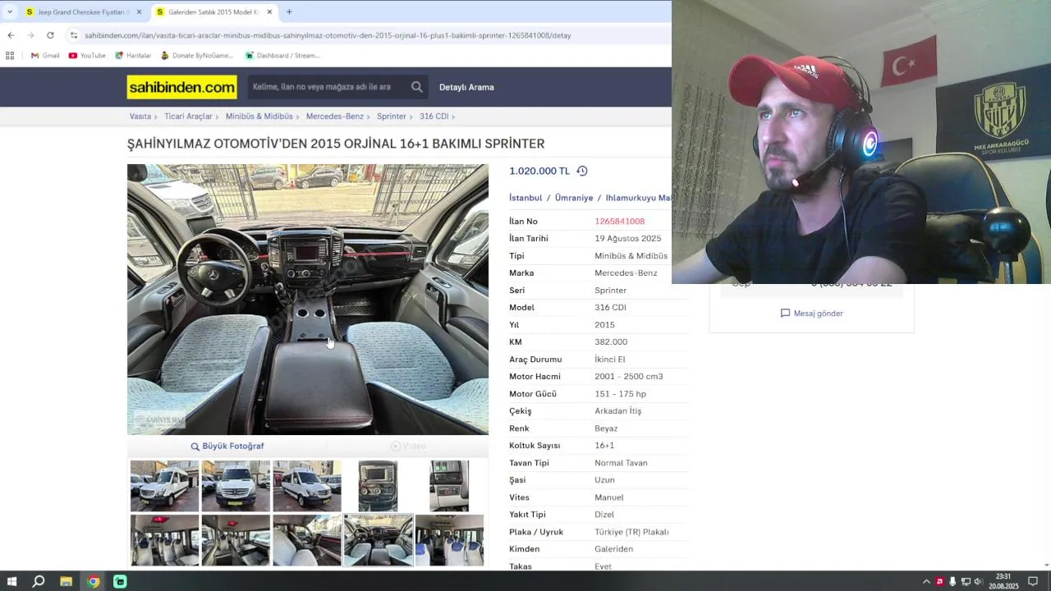
Task: Click Büyük Fotoğraf button
Action: pyautogui.click(x=227, y=446)
